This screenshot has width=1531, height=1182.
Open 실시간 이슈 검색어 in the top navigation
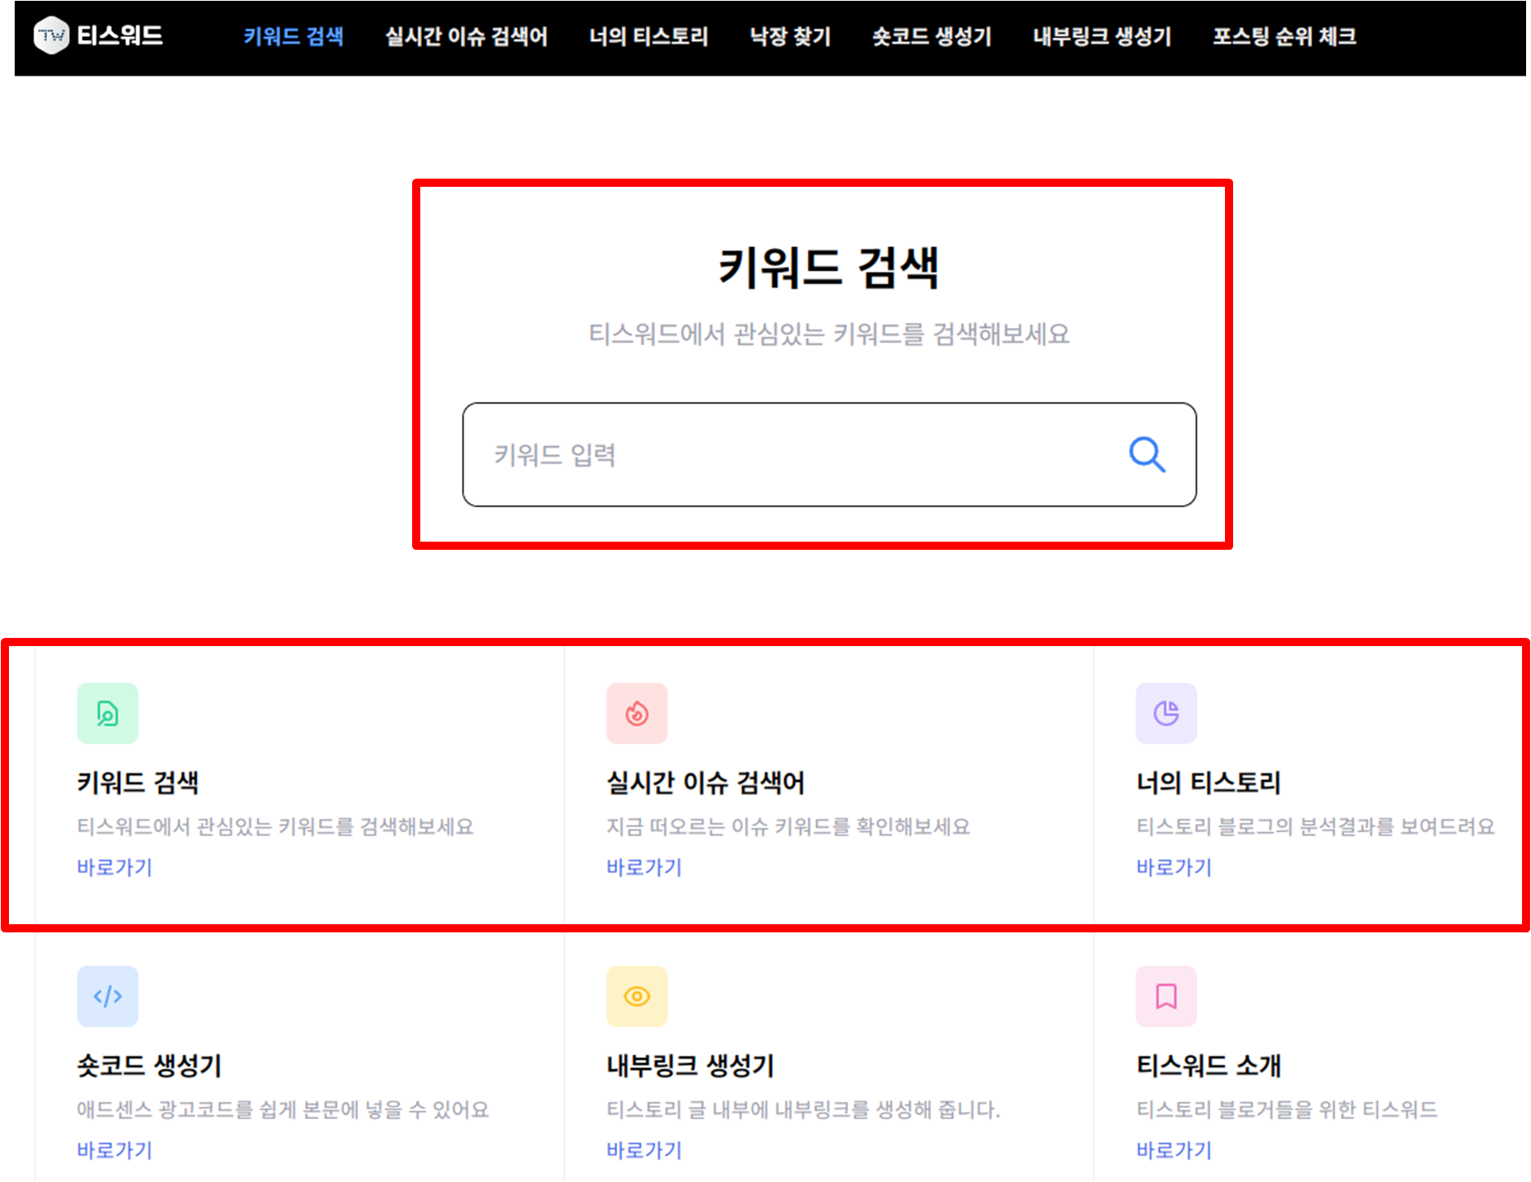pos(466,37)
